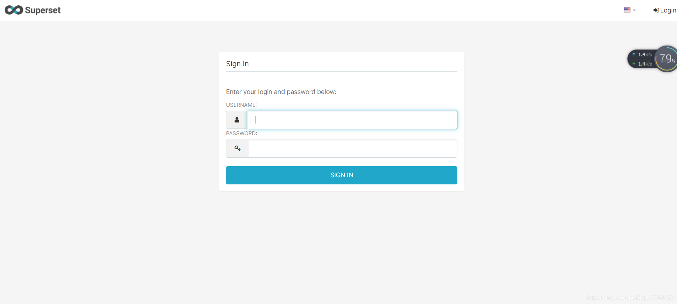Click inside the username input field
This screenshot has height=304, width=677.
click(x=352, y=120)
